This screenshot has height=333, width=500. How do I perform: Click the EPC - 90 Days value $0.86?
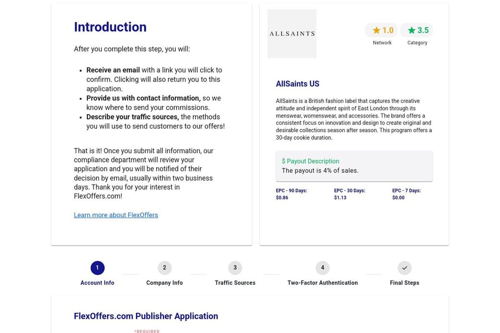click(x=282, y=198)
